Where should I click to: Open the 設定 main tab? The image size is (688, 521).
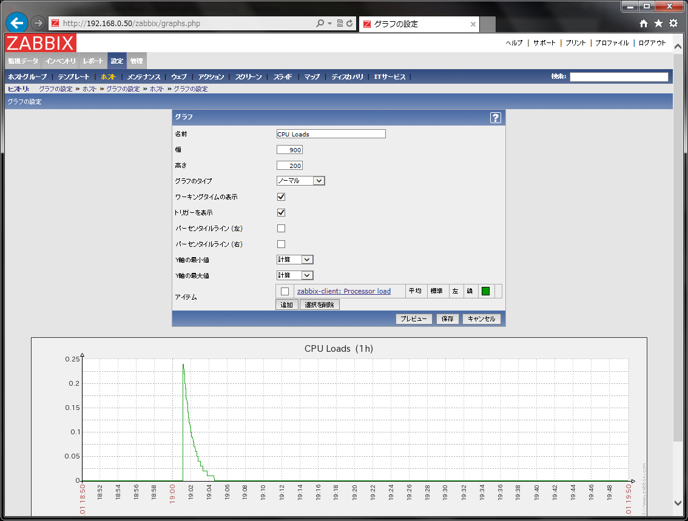(x=117, y=61)
